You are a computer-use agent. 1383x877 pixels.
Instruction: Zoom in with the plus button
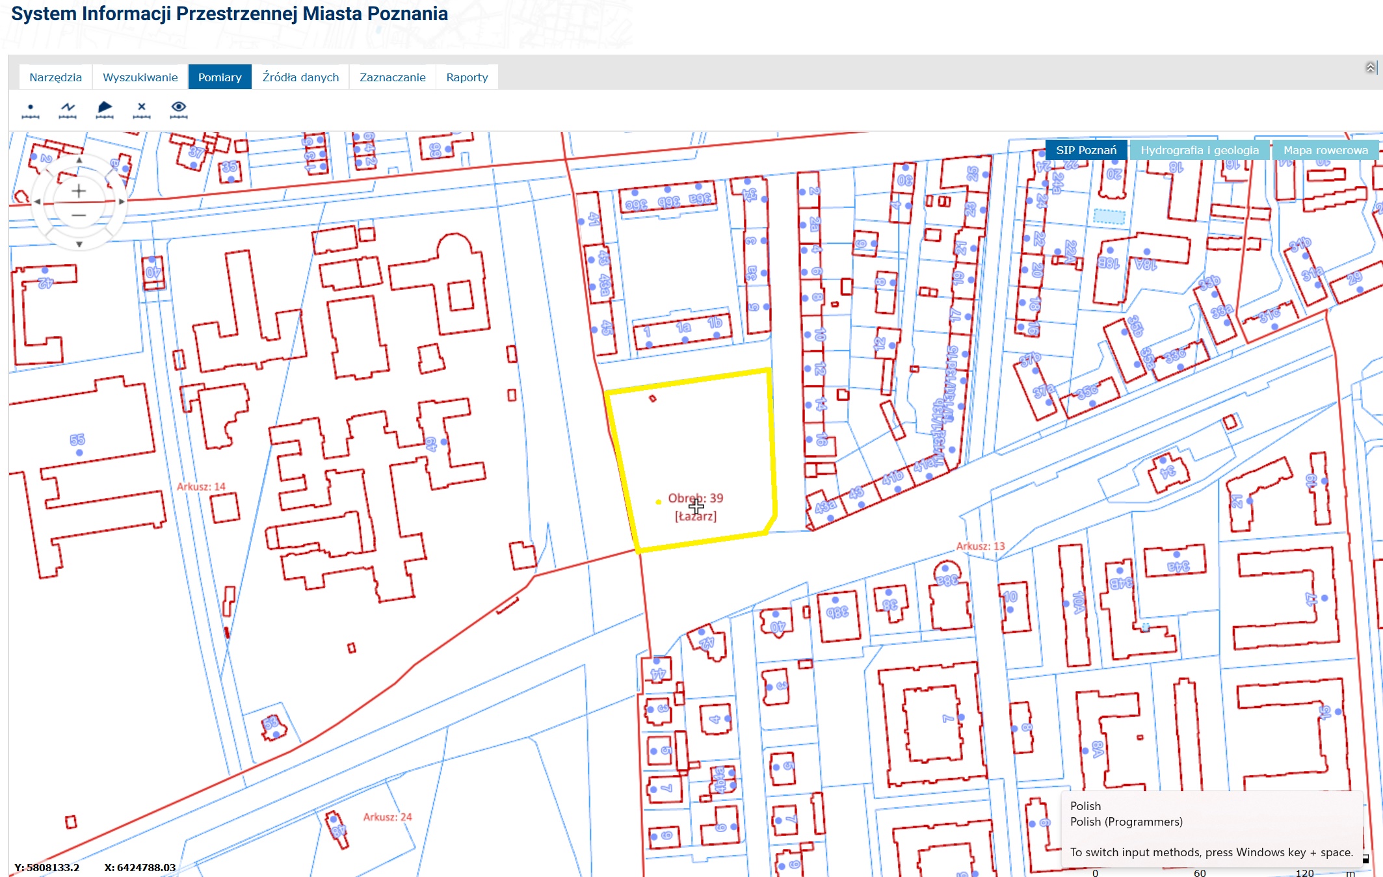point(79,190)
